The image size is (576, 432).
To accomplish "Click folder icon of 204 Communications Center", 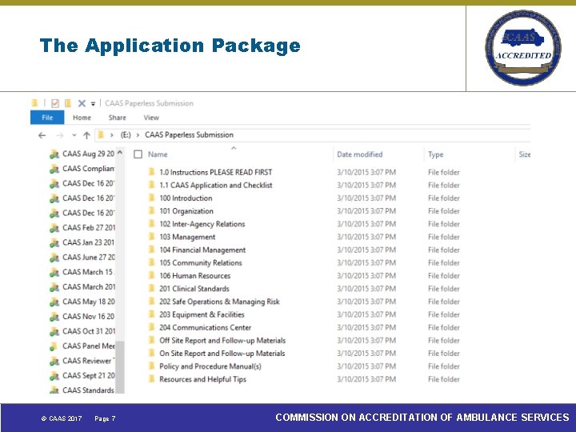I will (x=151, y=327).
